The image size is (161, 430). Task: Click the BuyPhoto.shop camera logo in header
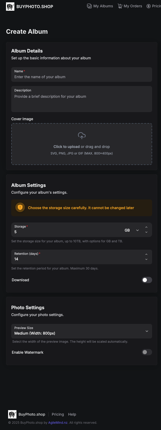click(10, 6)
